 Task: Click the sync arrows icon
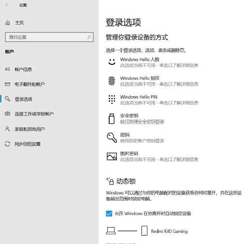click(7, 144)
